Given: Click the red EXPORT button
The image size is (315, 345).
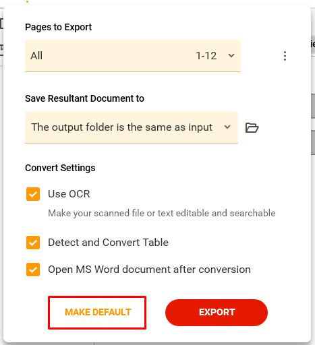Looking at the screenshot, I should pos(217,313).
